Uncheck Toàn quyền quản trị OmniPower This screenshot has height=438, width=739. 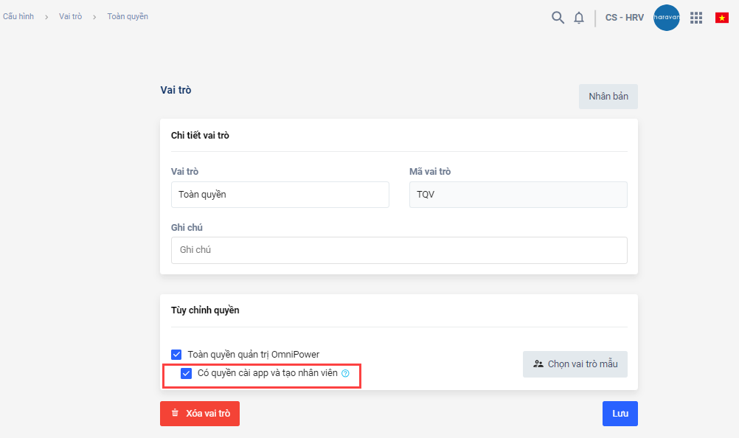[176, 355]
